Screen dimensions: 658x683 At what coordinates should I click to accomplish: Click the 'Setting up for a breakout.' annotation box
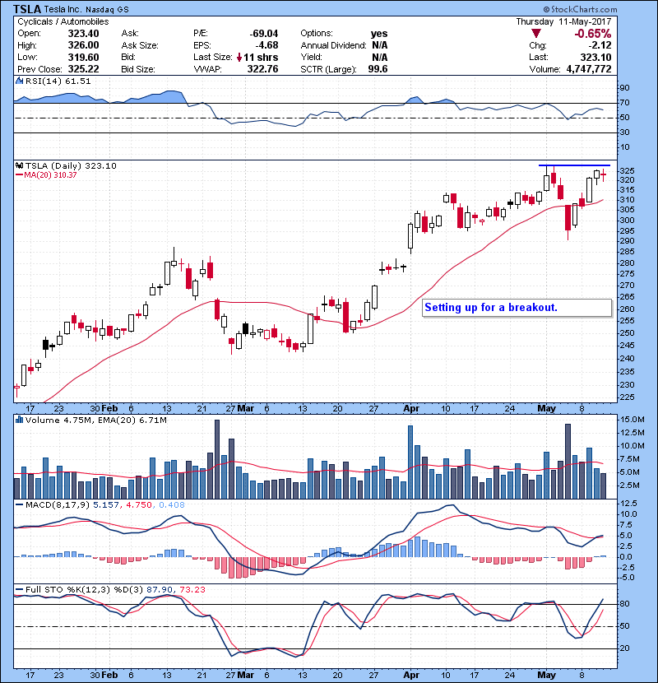[517, 308]
